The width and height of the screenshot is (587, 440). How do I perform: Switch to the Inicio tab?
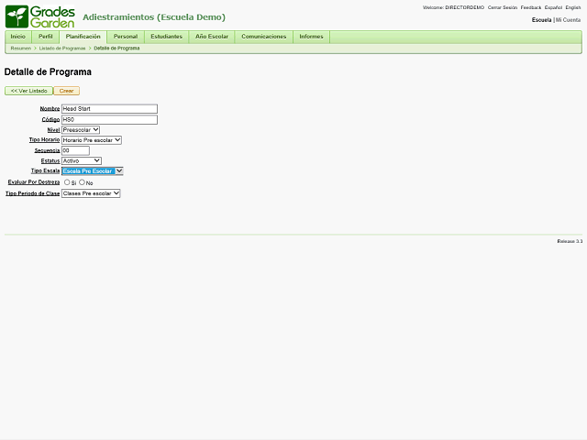pyautogui.click(x=17, y=37)
